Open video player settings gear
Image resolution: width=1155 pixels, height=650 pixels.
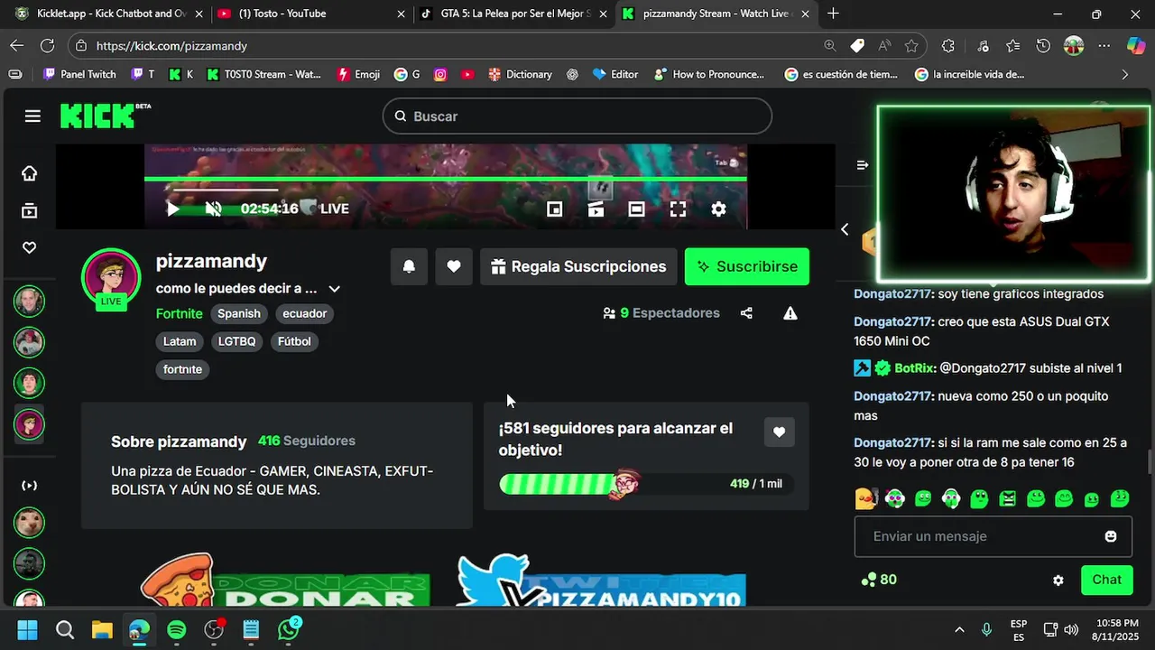[718, 209]
